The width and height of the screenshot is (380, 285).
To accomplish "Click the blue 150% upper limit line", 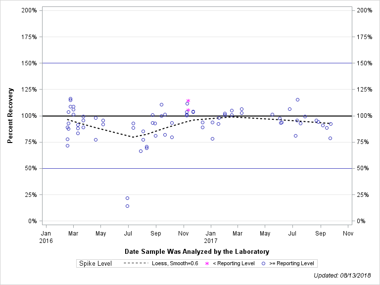I will [x=197, y=63].
